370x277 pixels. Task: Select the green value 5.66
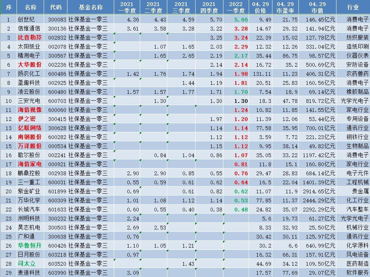(241, 20)
